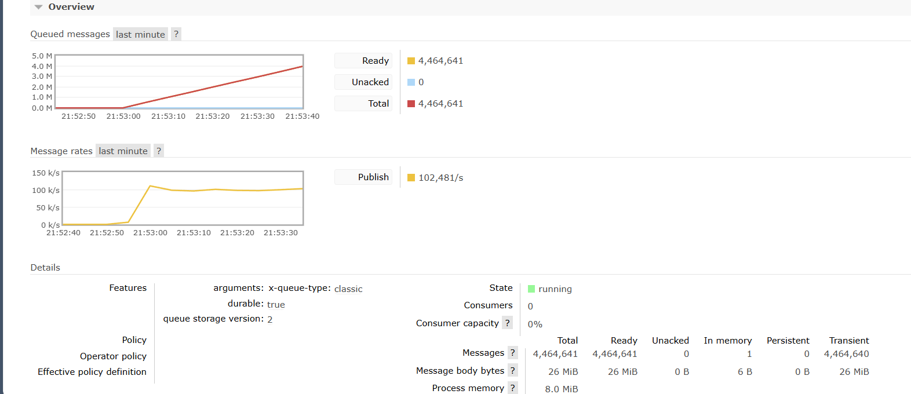
Task: Click the 'classic' x-queue-type value
Action: click(x=348, y=289)
